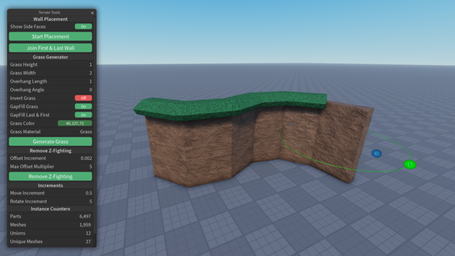Edit the Max Offset Multiplier value

coord(90,166)
